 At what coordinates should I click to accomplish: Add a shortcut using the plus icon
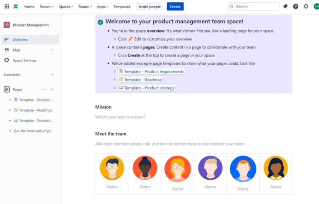(x=52, y=75)
